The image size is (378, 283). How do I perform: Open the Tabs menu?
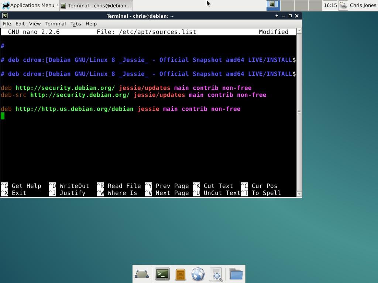[75, 24]
